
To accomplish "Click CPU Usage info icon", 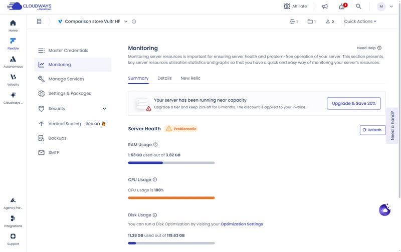I will (155, 179).
